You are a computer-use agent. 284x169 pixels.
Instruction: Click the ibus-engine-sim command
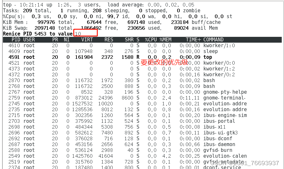225,115
